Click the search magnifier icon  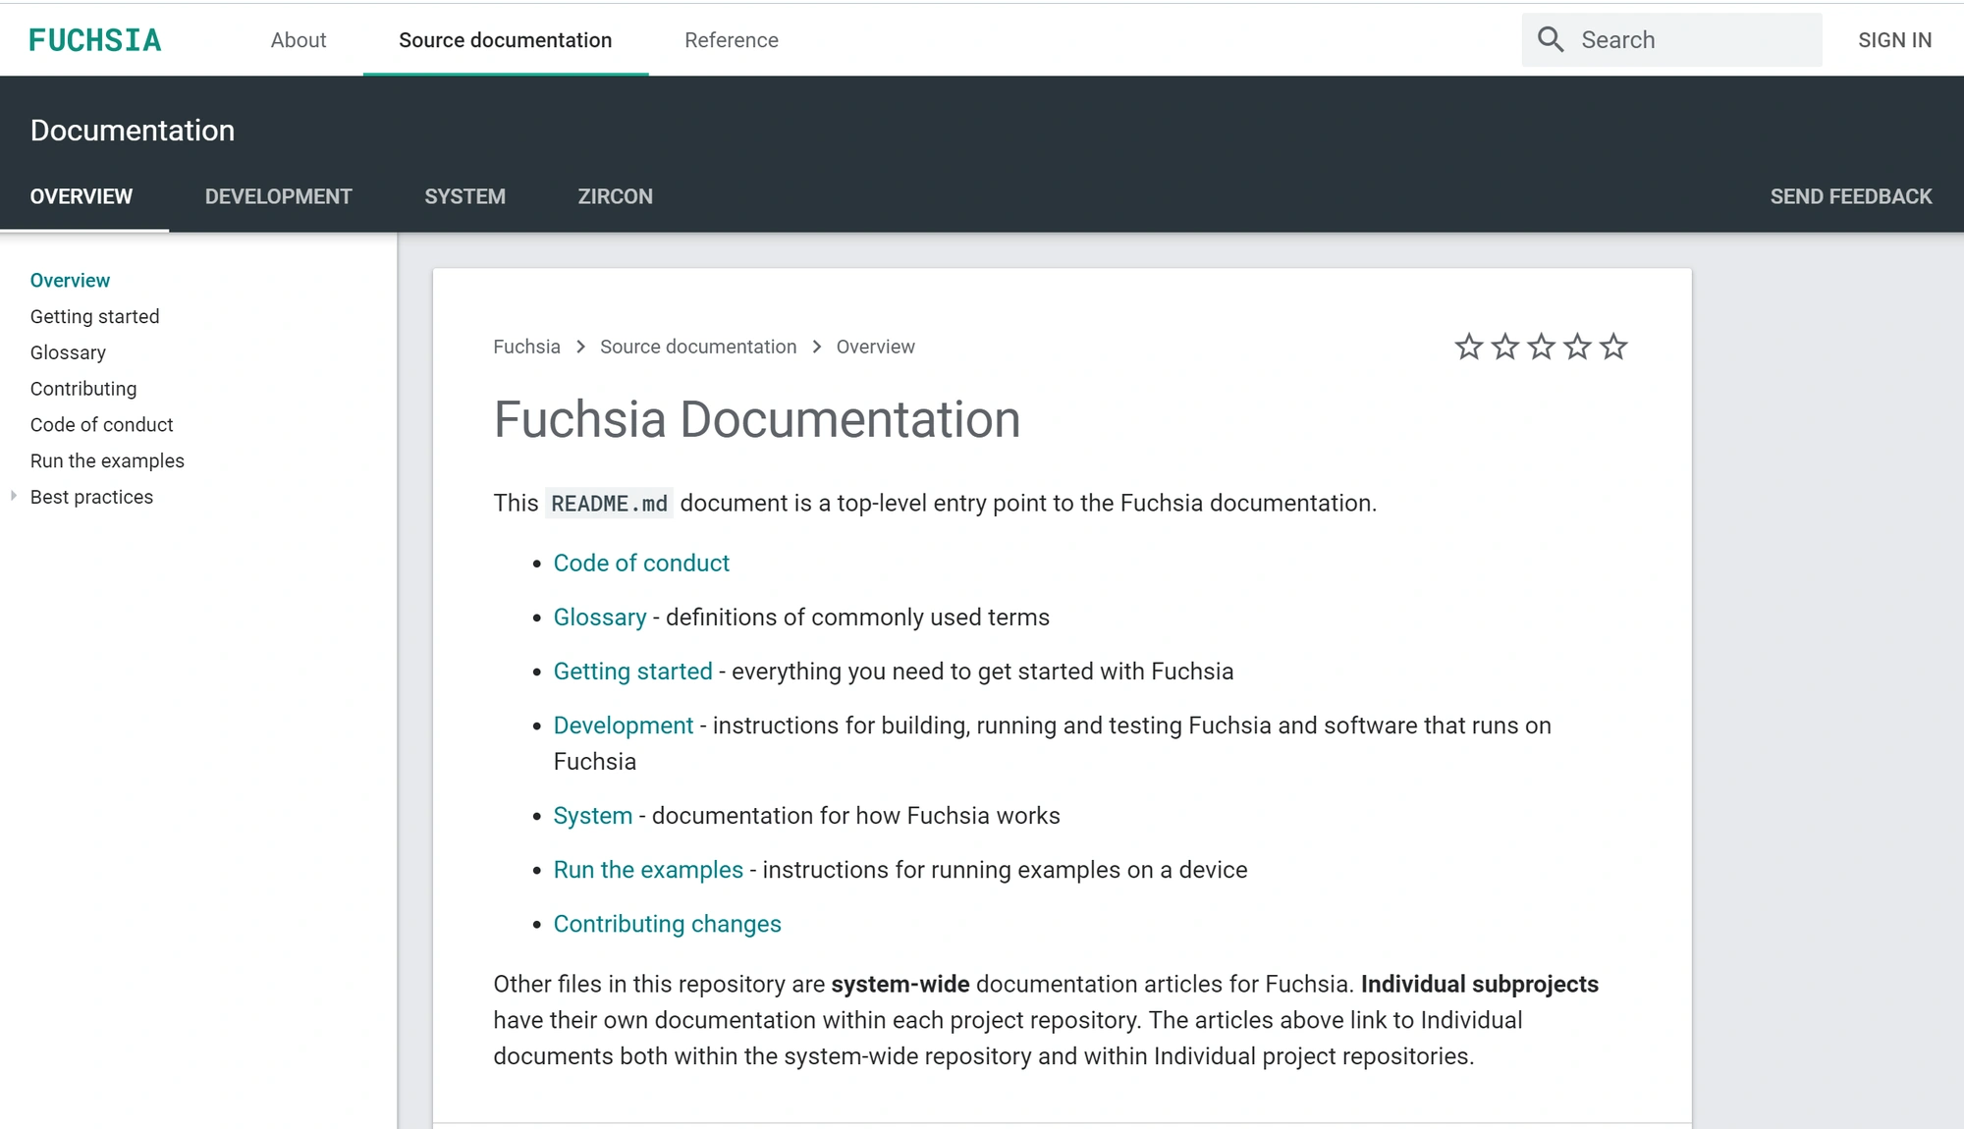click(1551, 39)
